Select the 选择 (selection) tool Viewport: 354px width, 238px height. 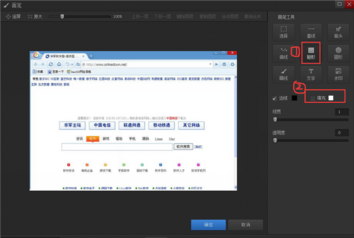[x=283, y=31]
